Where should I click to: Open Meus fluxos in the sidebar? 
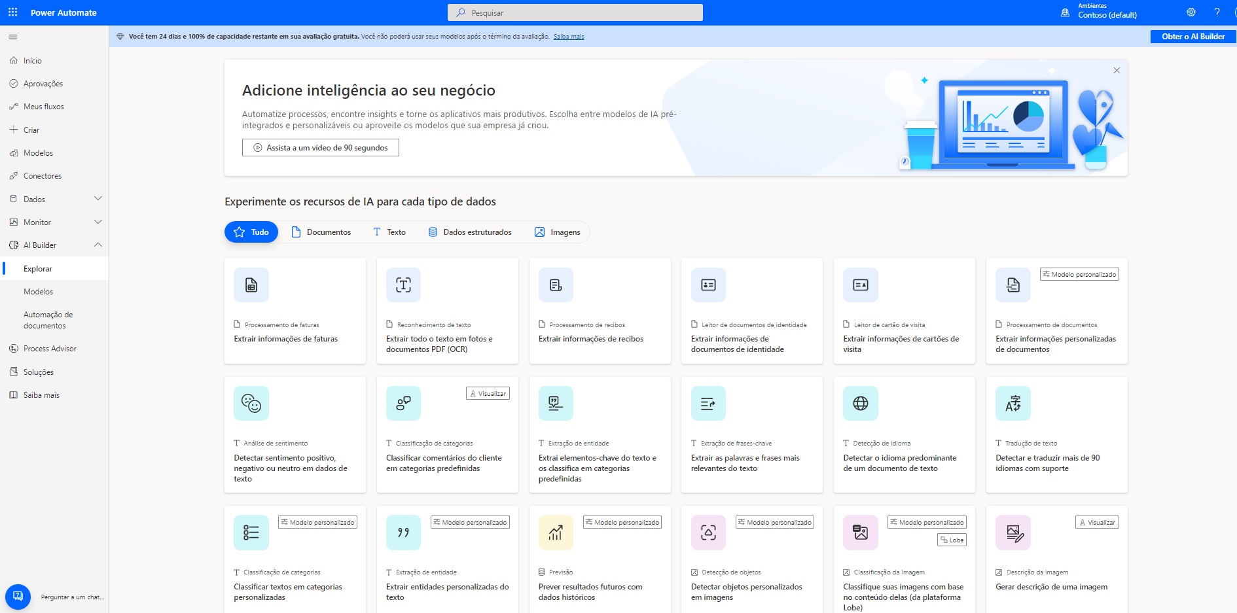coord(54,107)
